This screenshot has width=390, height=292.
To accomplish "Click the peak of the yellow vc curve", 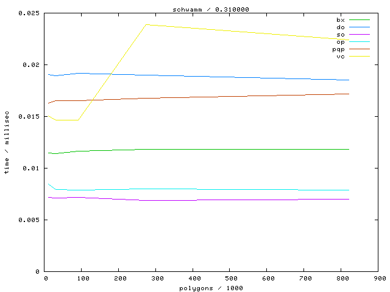I will [146, 25].
